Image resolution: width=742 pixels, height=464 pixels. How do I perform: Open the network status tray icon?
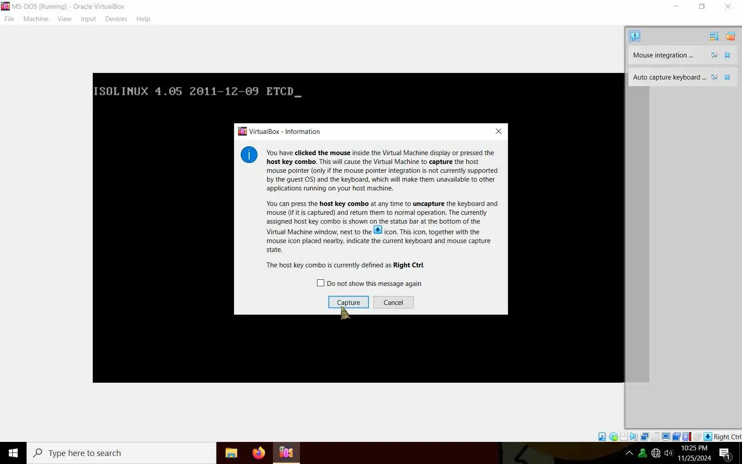click(x=656, y=453)
